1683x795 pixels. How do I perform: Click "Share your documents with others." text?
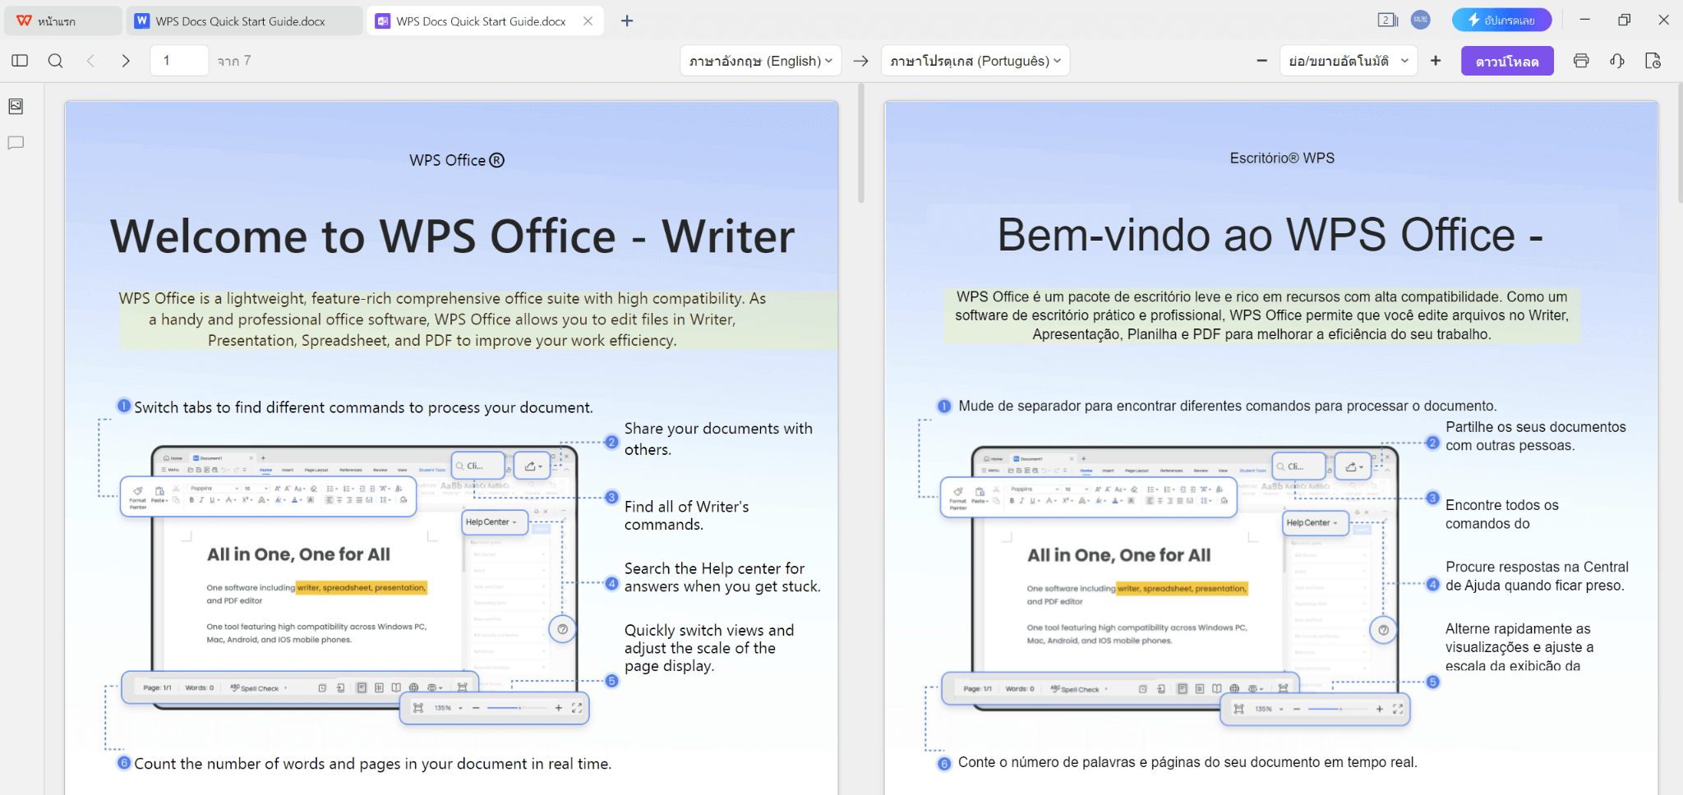[x=718, y=439]
